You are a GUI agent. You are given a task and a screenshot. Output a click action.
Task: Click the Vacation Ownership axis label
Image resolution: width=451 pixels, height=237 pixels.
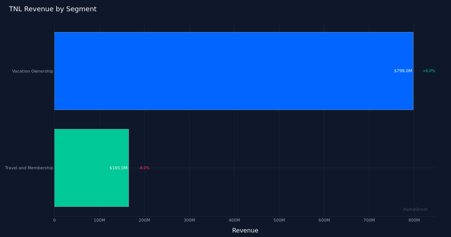coord(33,71)
